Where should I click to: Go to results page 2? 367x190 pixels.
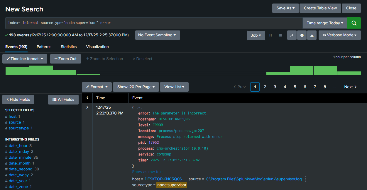coord(265,87)
